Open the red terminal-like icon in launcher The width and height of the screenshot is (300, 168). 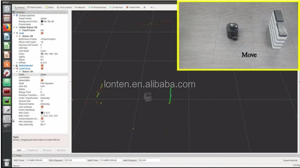click(x=7, y=92)
